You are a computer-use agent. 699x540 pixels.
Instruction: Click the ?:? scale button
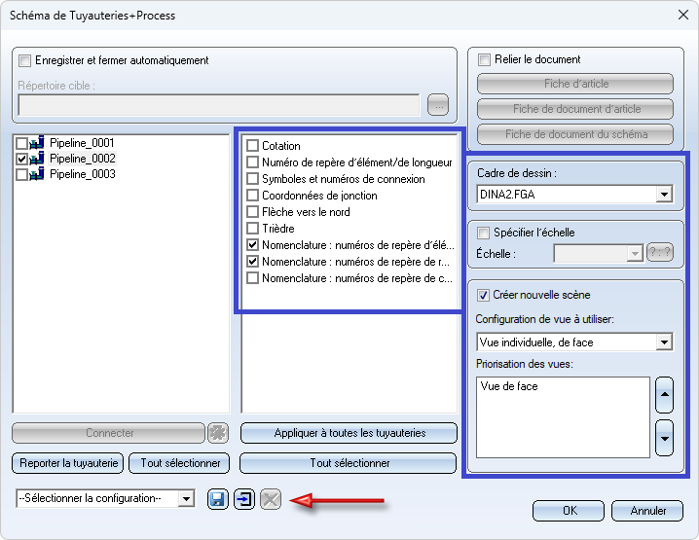click(660, 253)
